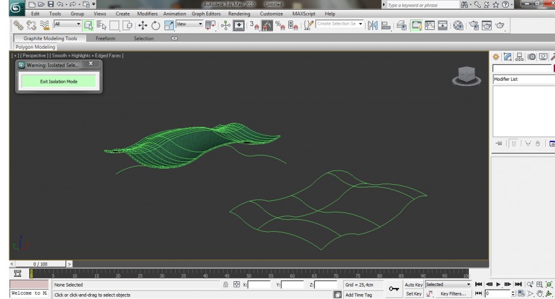Screen dimensions: 555x299
Task: Open the Material Editor
Action: click(458, 25)
